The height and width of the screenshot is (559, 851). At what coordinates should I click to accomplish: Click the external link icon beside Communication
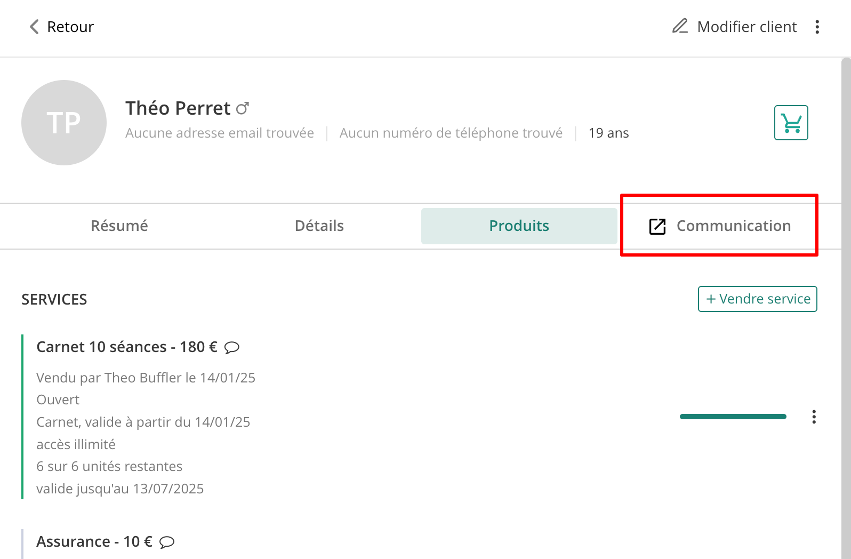coord(657,226)
